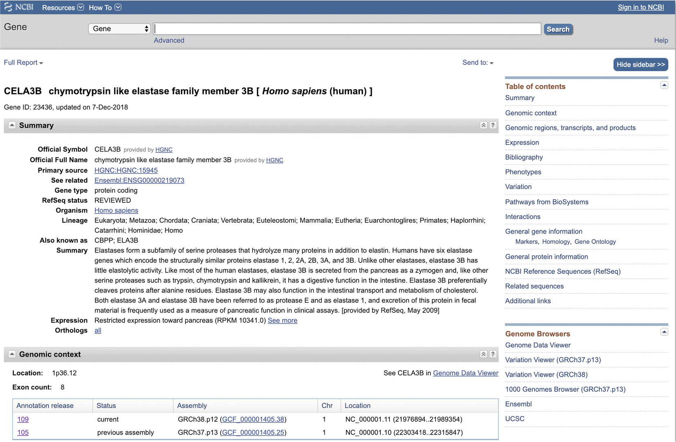676x442 pixels.
Task: Click the Search button
Action: [558, 29]
